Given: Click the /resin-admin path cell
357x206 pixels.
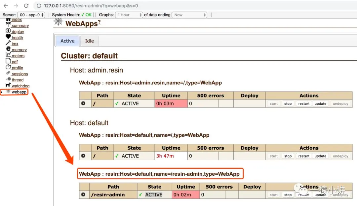Looking at the screenshot, I should (x=113, y=195).
